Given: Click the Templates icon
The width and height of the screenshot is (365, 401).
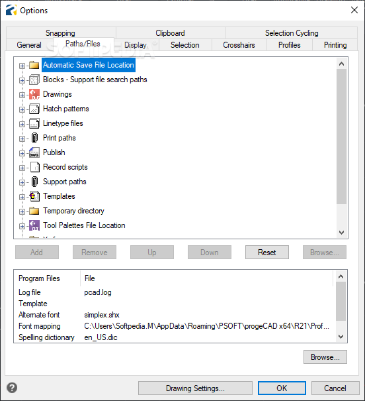Looking at the screenshot, I should tap(34, 196).
